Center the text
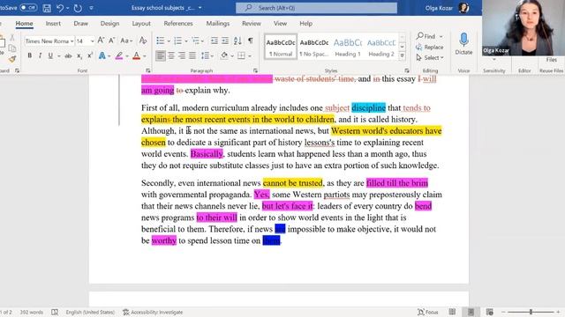 [171, 55]
